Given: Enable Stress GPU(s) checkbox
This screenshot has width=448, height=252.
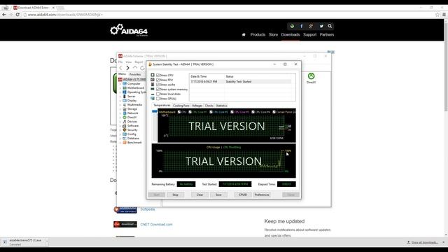Looking at the screenshot, I should (157, 99).
